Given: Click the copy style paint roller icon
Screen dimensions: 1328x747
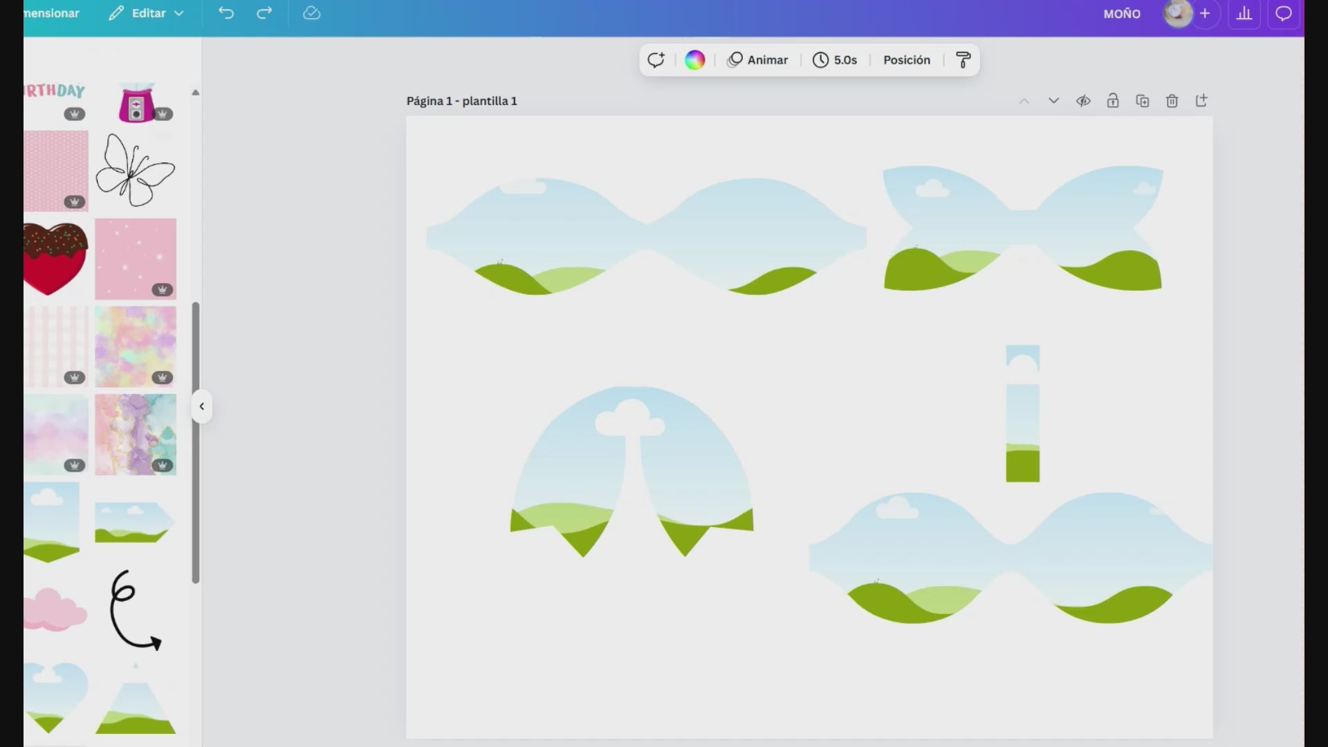Looking at the screenshot, I should click(963, 60).
